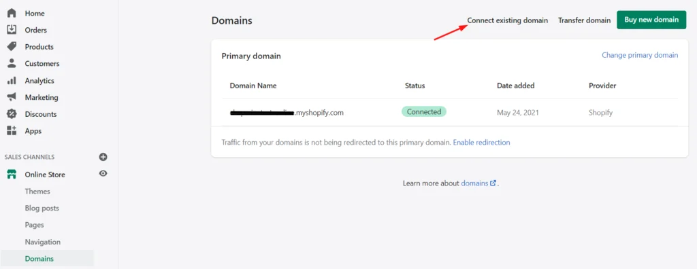
Task: Select Online Store sales channel
Action: 45,175
